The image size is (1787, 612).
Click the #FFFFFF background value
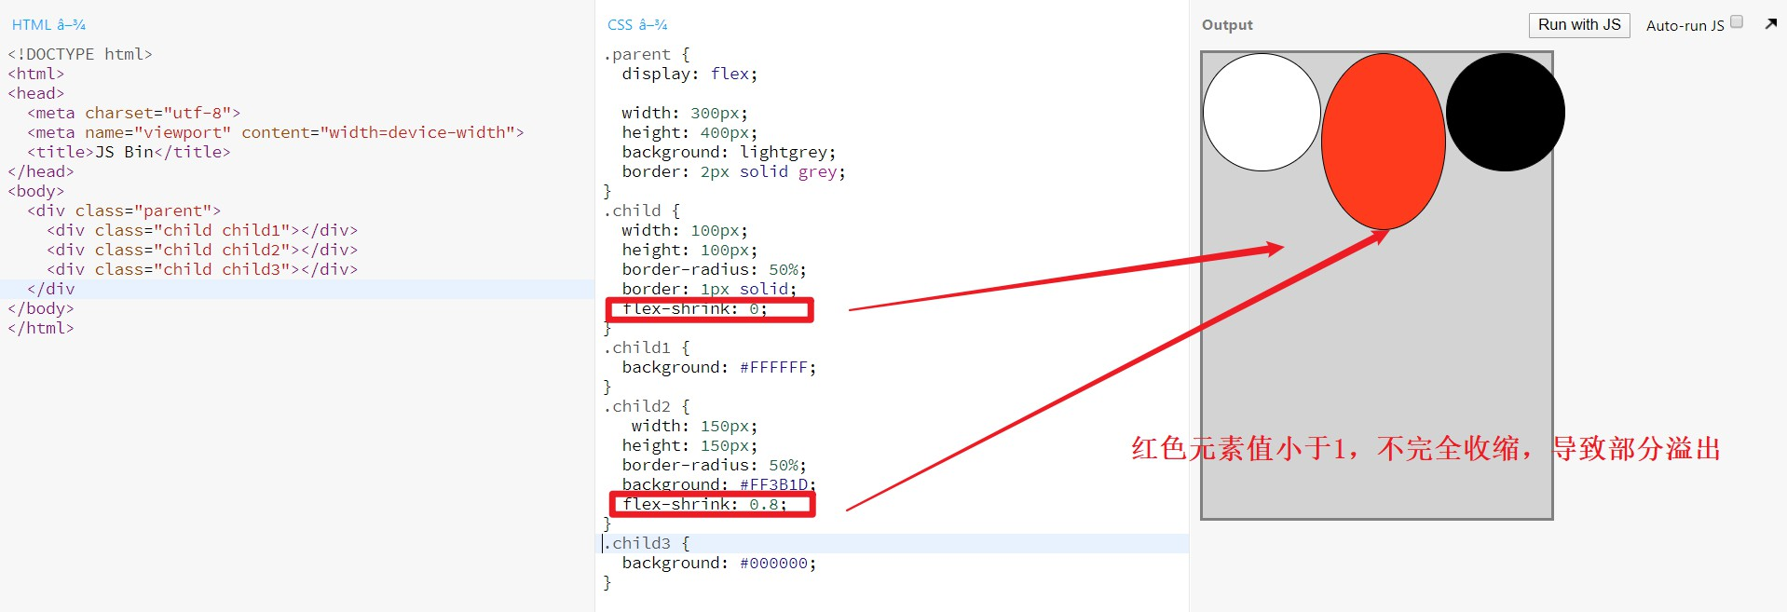(x=773, y=368)
